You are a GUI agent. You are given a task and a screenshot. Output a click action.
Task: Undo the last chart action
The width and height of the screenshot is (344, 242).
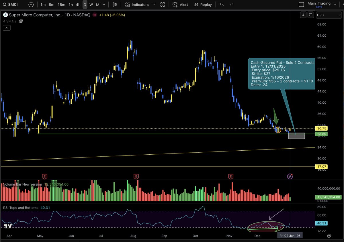tap(222, 5)
